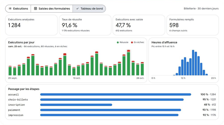The width and height of the screenshot is (224, 125).
Task: Click the choix-billets progress bar
Action: (112, 100)
